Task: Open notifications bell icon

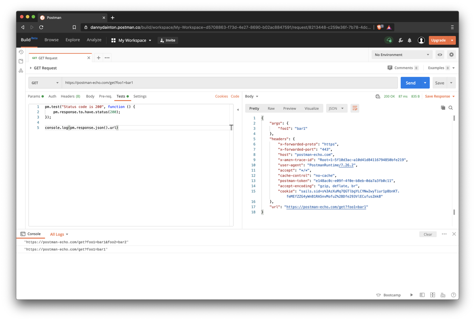Action: [x=410, y=40]
